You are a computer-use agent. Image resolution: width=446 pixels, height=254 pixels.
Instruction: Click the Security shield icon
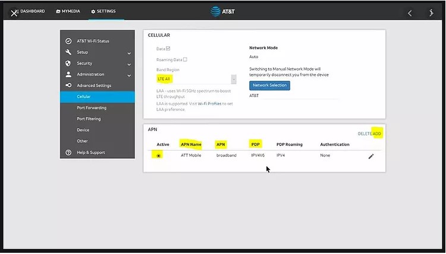(x=68, y=63)
